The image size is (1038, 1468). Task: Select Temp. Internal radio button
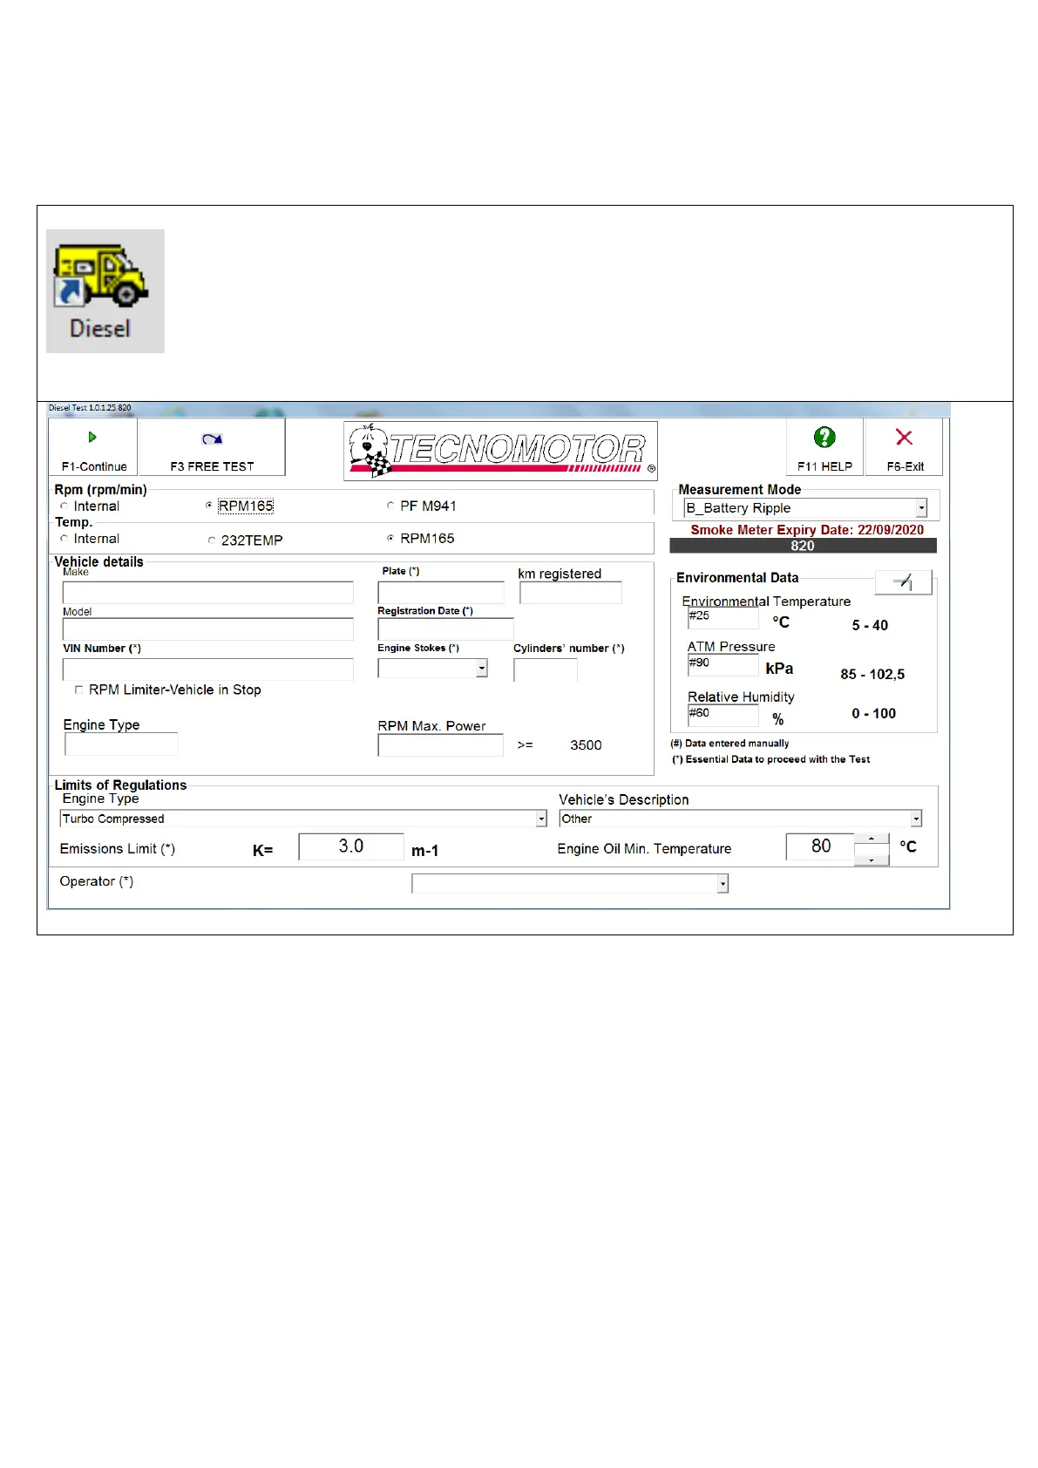tap(64, 539)
